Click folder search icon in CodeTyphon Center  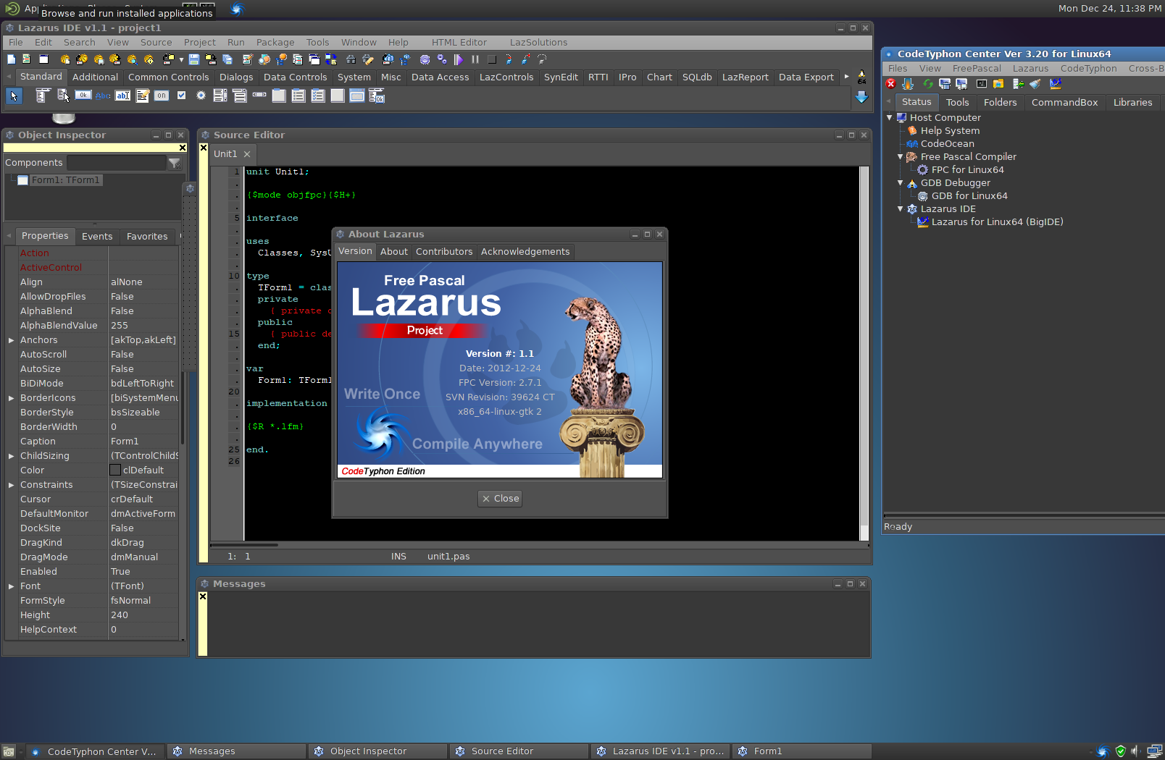pyautogui.click(x=998, y=84)
